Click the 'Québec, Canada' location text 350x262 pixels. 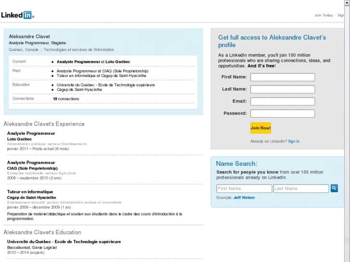tap(24, 50)
